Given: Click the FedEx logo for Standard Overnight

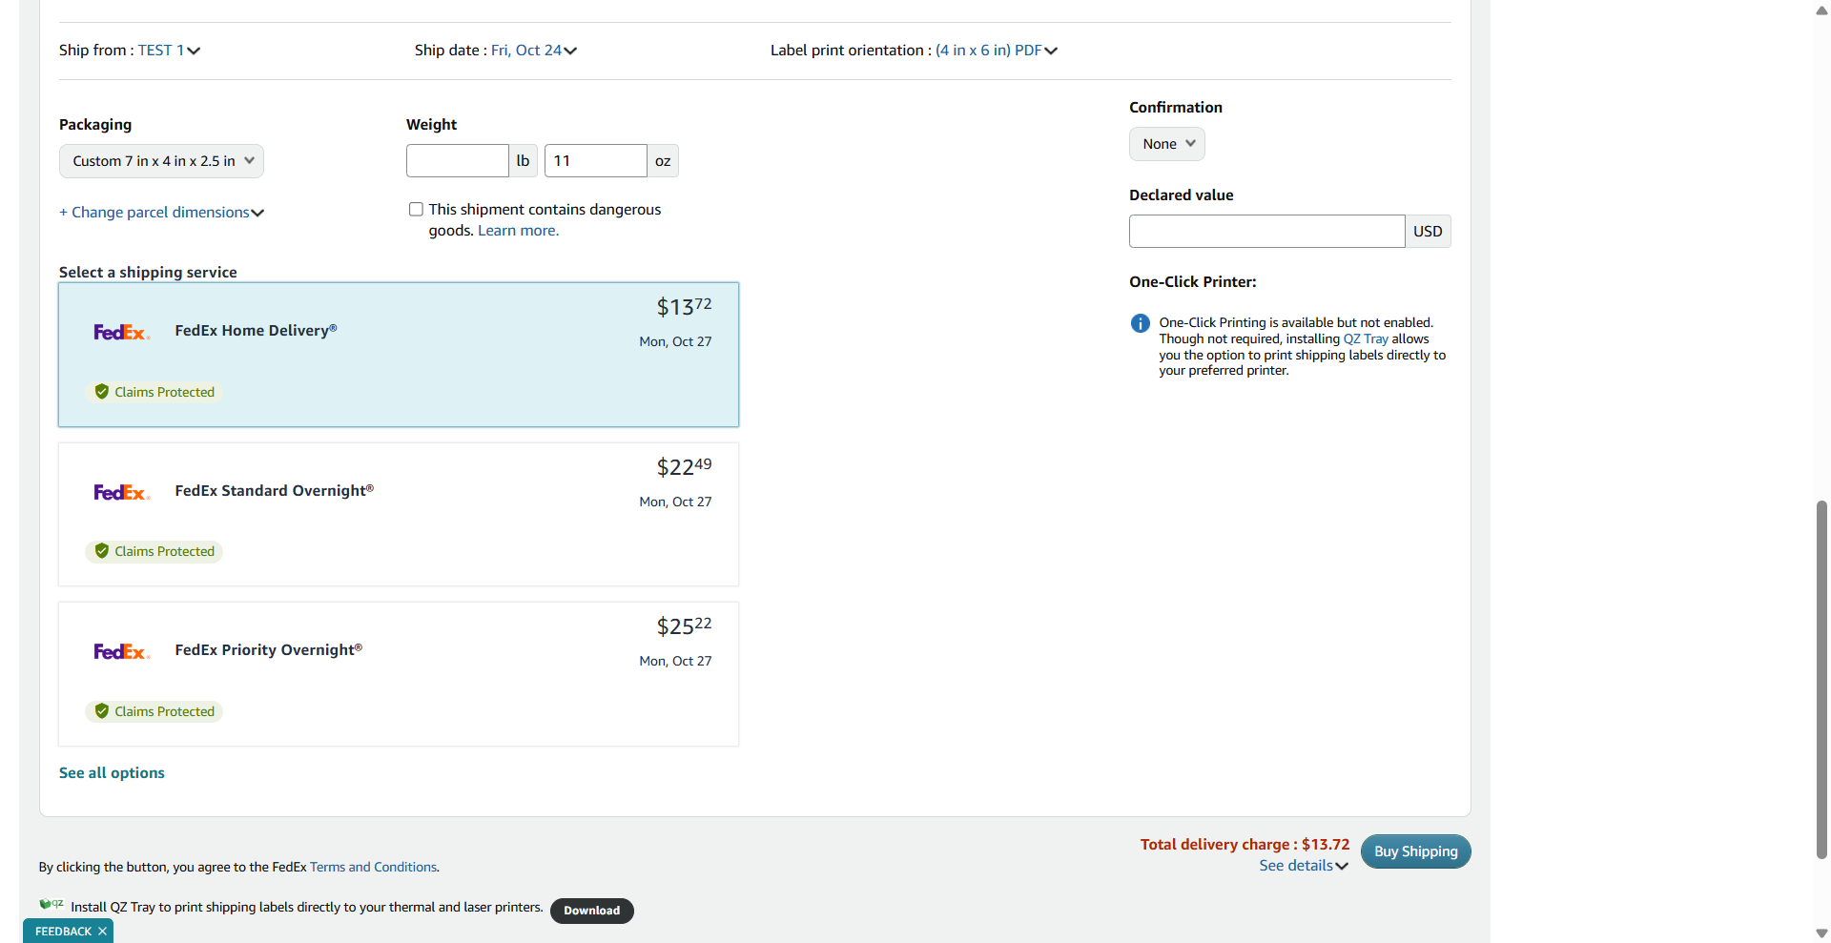Looking at the screenshot, I should 121,492.
